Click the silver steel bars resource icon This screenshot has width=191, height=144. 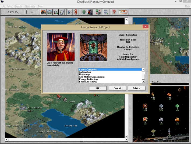pos(161,119)
